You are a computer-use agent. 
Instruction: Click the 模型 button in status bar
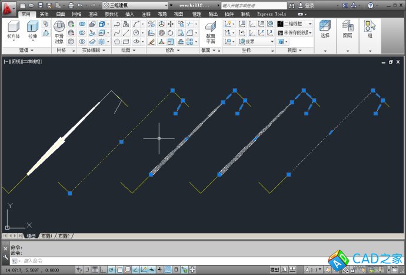[274, 269]
